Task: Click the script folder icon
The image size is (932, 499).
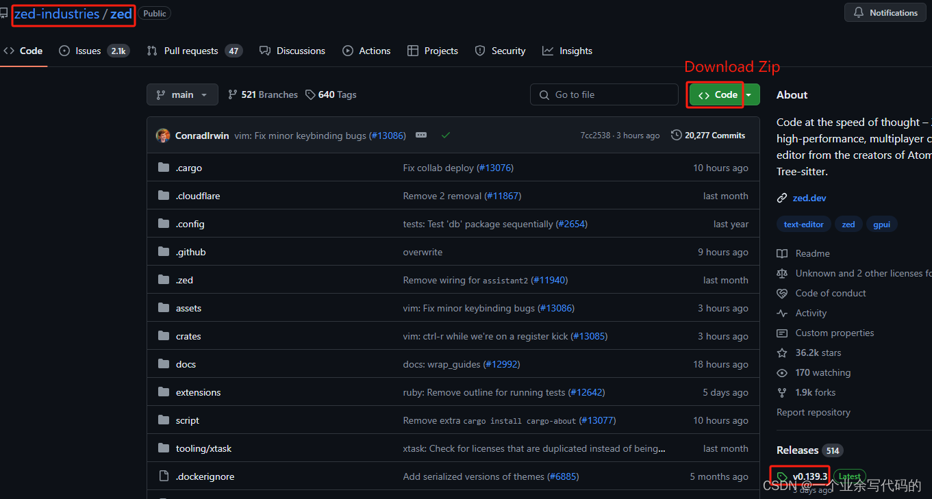Action: pos(164,420)
